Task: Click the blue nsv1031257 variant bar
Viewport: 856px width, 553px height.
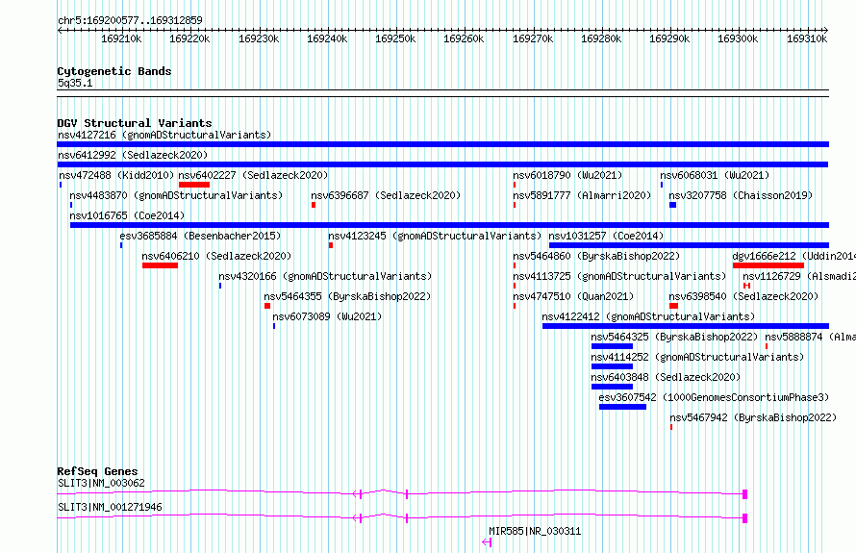Action: [689, 245]
